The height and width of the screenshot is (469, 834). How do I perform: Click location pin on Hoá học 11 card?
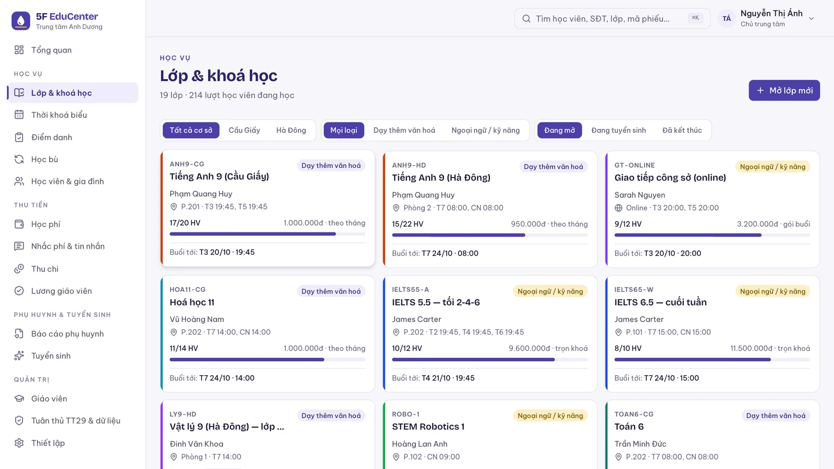click(174, 332)
